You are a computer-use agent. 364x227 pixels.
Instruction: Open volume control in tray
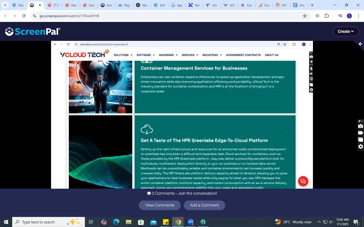(x=331, y=222)
